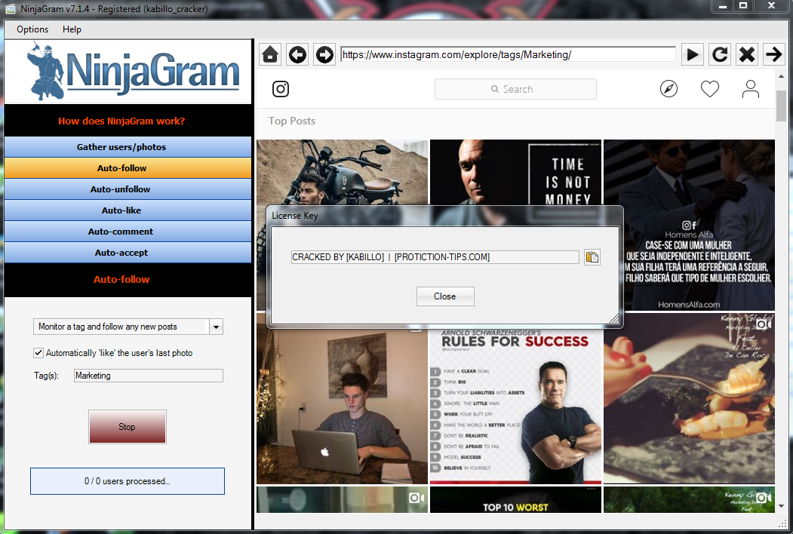Open the 'Time is not money' post thumbnail
This screenshot has height=534, width=793.
[x=515, y=173]
